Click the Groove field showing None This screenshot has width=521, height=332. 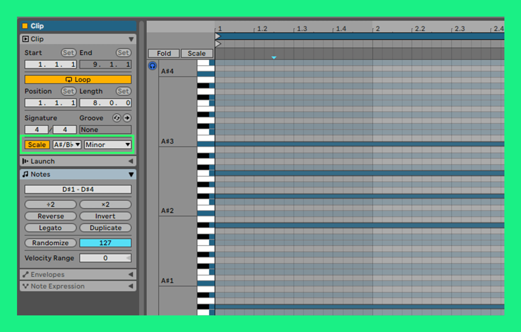click(x=105, y=130)
